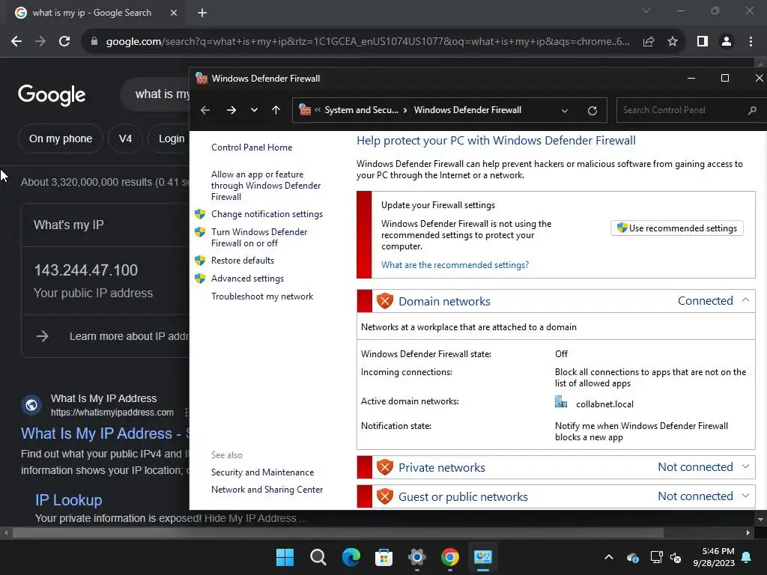
Task: Open Chrome three-dot menu
Action: [751, 42]
